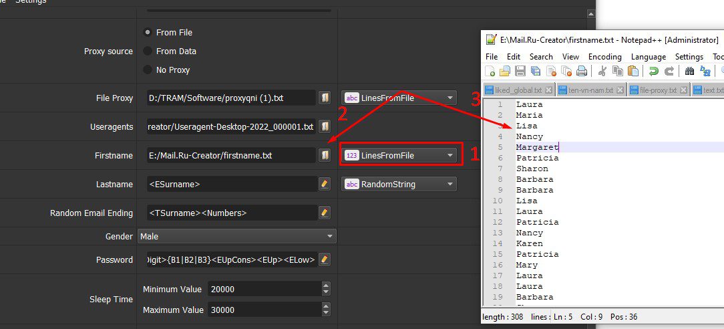Decrease Sleep Time Minimum Value

coord(326,292)
